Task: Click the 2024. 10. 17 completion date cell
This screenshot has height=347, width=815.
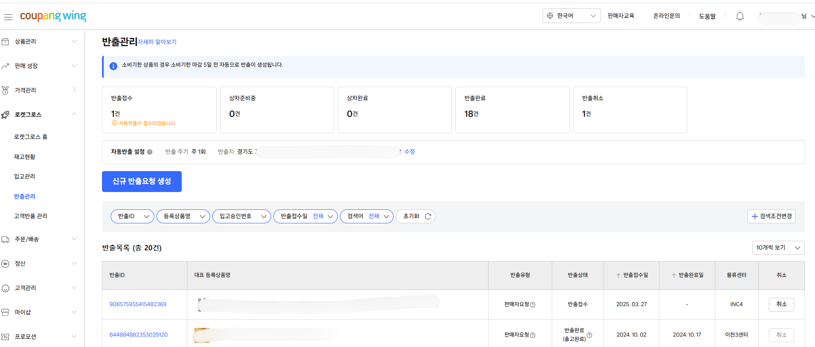Action: 687,335
